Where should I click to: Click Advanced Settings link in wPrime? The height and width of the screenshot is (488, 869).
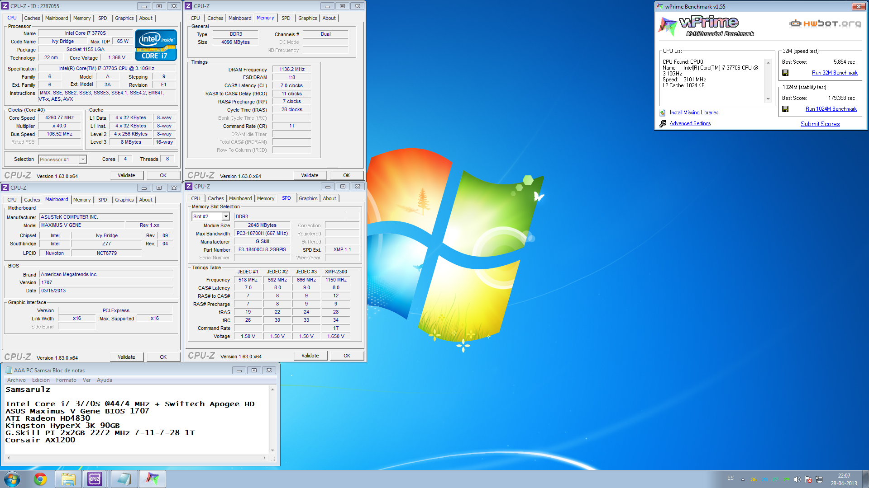690,123
